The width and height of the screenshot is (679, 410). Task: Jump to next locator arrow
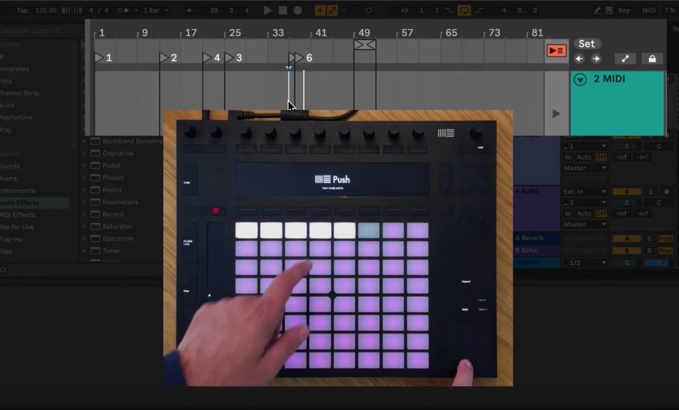click(x=596, y=59)
